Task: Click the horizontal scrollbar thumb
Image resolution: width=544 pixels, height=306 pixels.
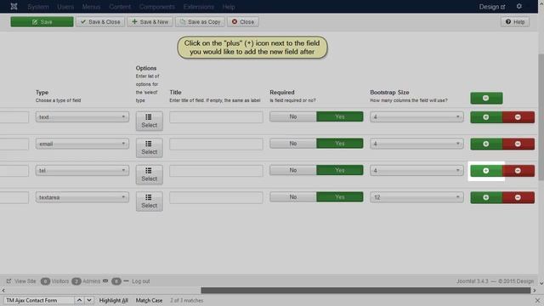Action: tap(365, 291)
